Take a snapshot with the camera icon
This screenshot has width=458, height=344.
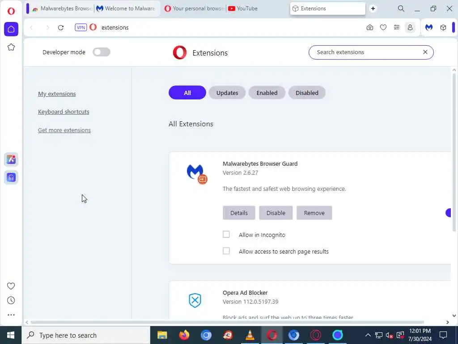tap(370, 27)
